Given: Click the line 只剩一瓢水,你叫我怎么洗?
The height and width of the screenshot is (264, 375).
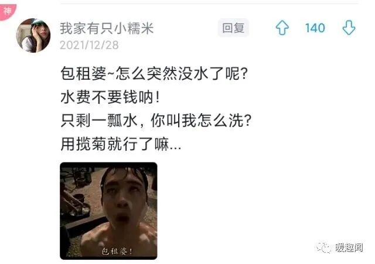Looking at the screenshot, I should pos(156,120).
